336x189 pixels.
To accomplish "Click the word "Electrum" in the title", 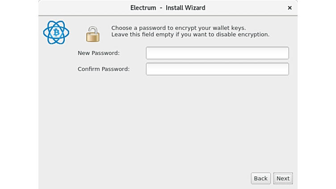I will point(143,8).
